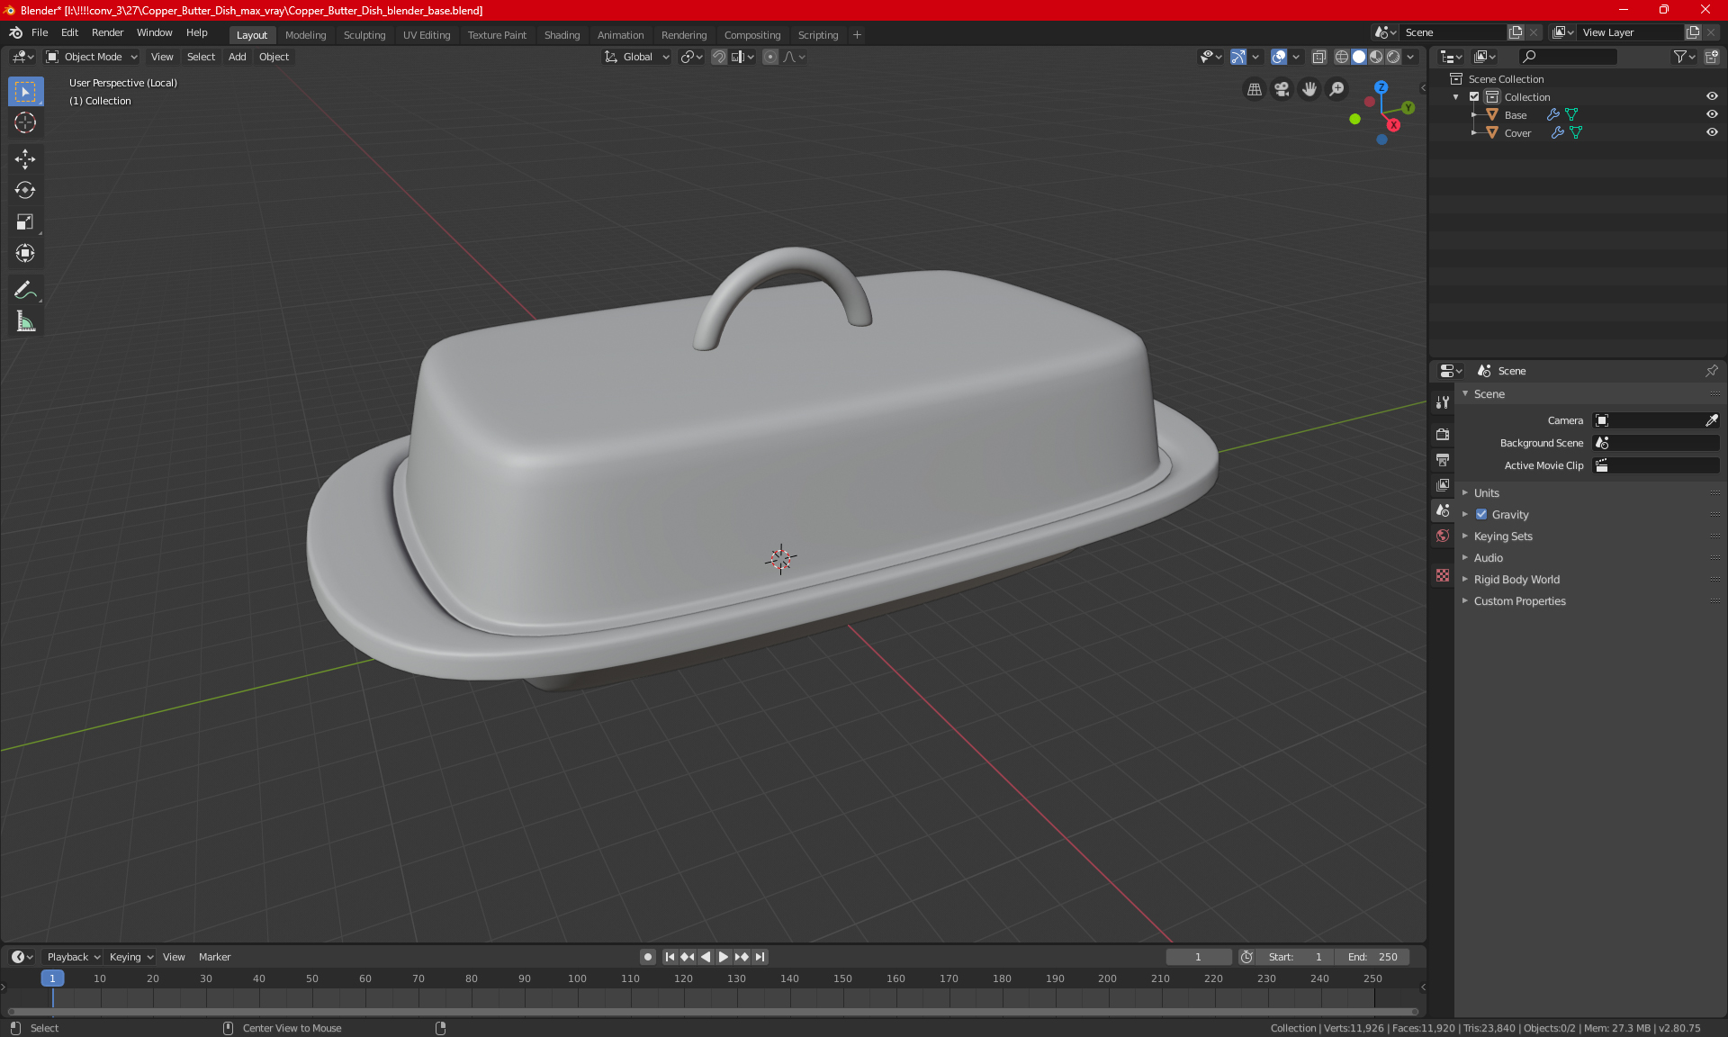The width and height of the screenshot is (1728, 1037).
Task: Select wireframe viewport shading
Action: [x=1342, y=57]
